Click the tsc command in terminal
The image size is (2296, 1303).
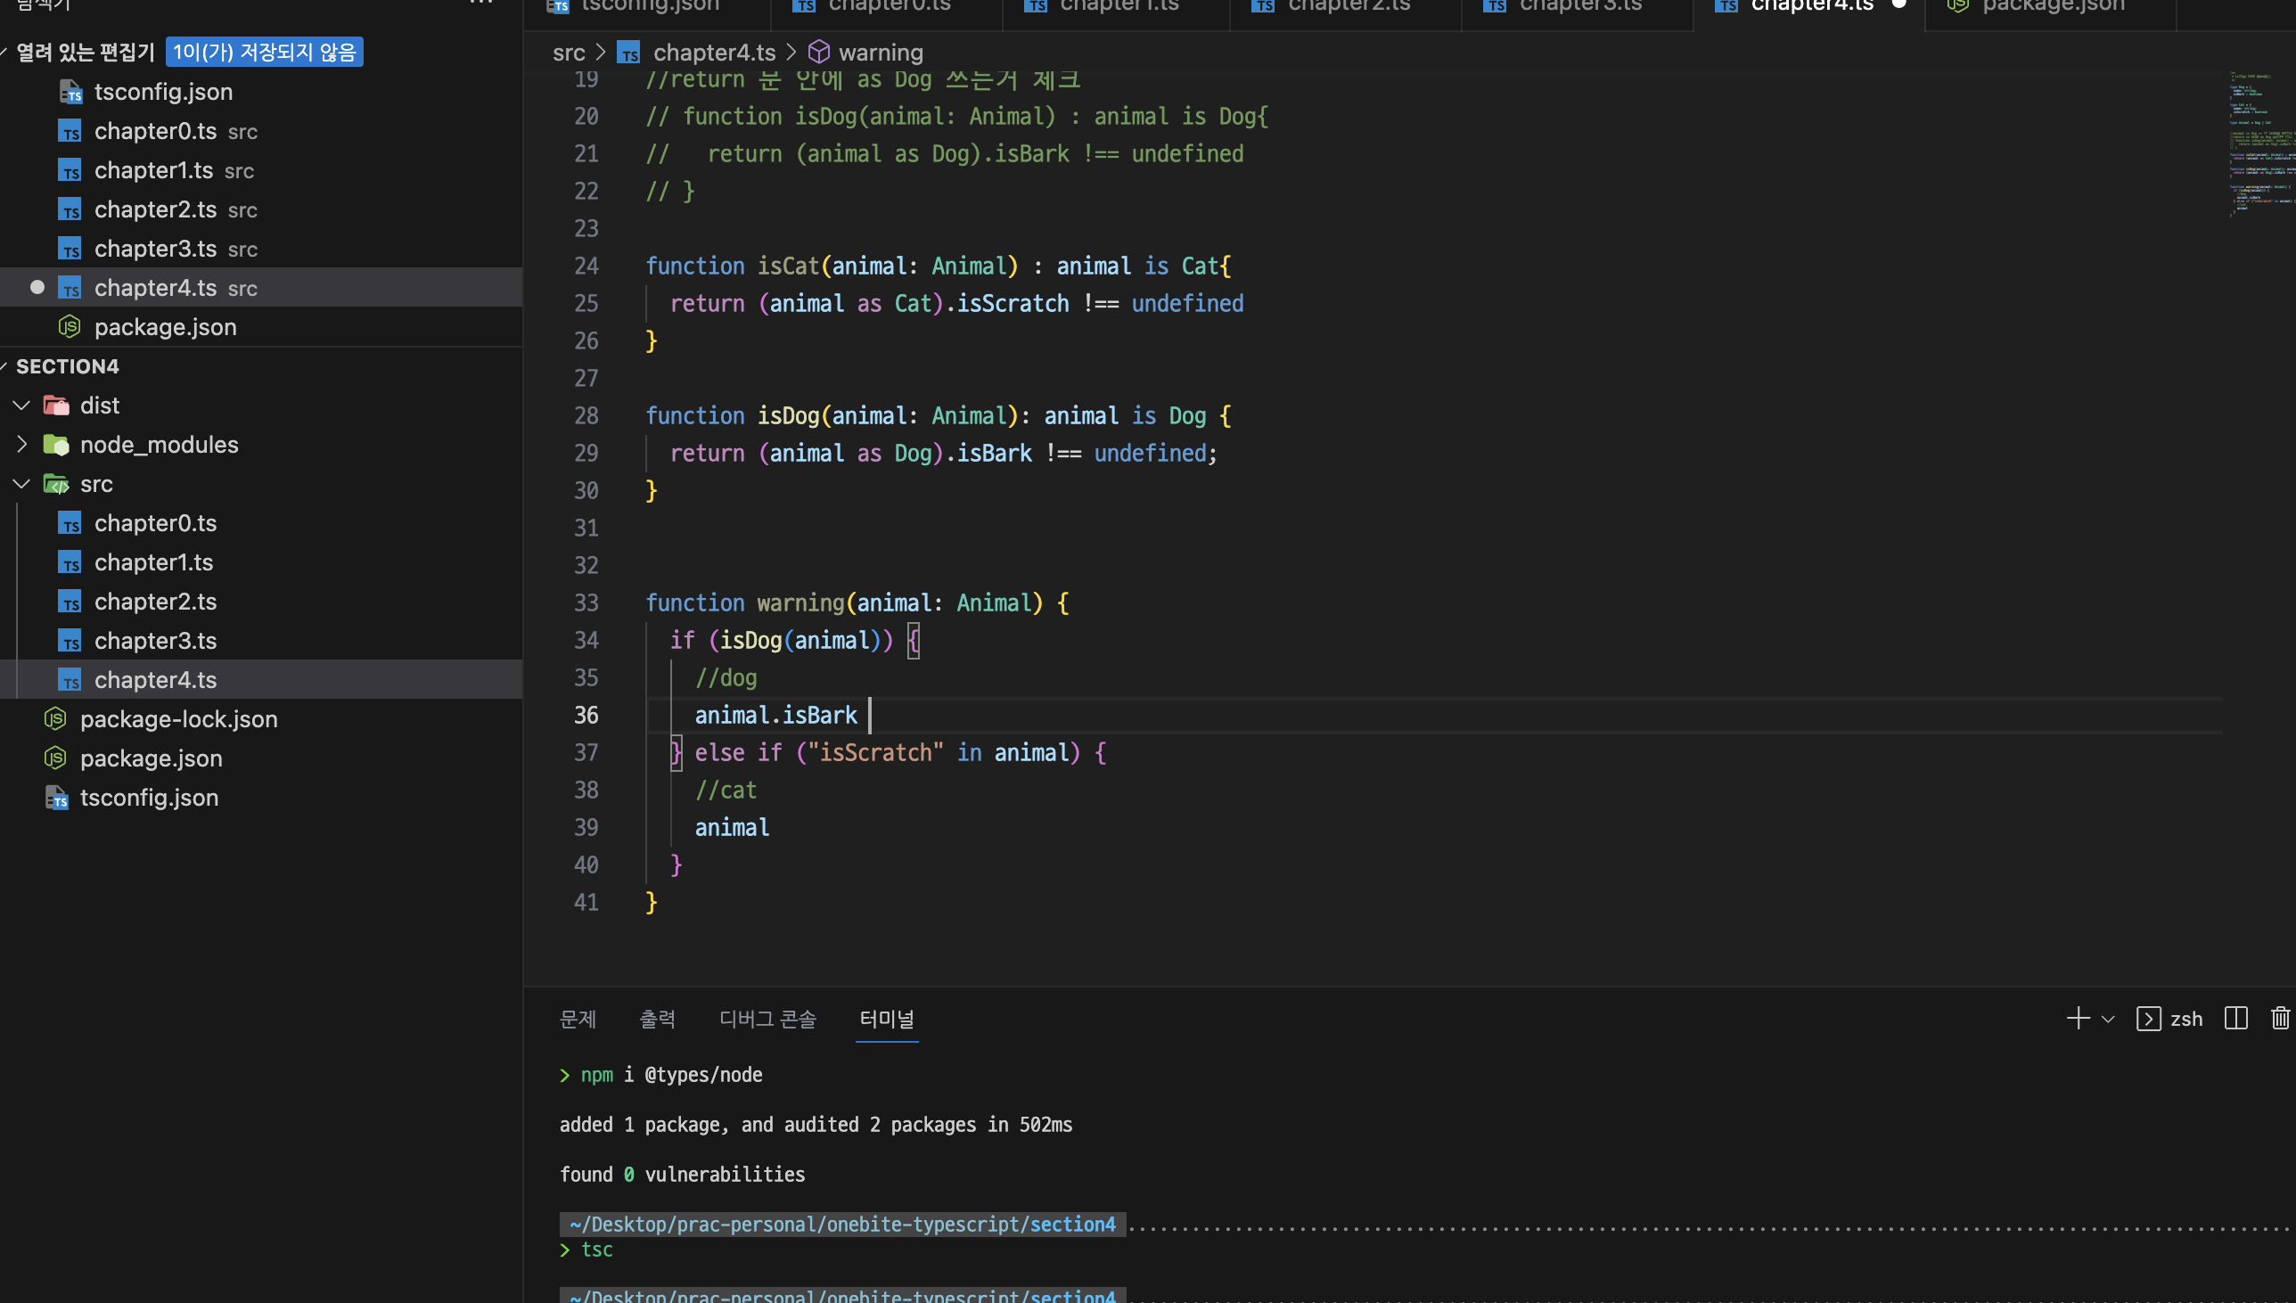597,1250
